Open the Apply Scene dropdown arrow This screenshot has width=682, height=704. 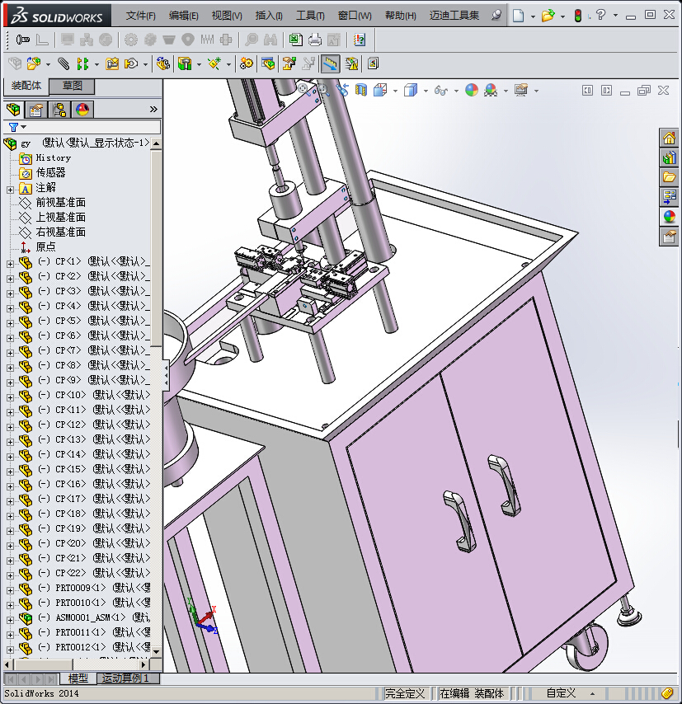(x=506, y=91)
